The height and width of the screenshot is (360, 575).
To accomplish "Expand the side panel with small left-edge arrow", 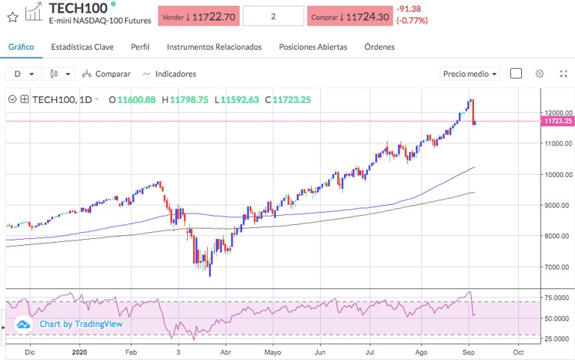I will point(4,327).
